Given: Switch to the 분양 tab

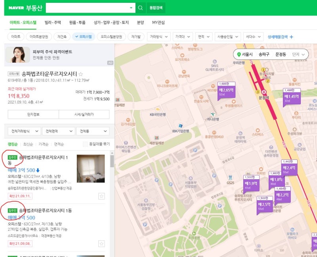Looking at the screenshot, I should [x=140, y=23].
